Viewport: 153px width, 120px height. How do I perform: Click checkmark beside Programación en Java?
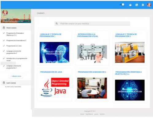[4, 46]
